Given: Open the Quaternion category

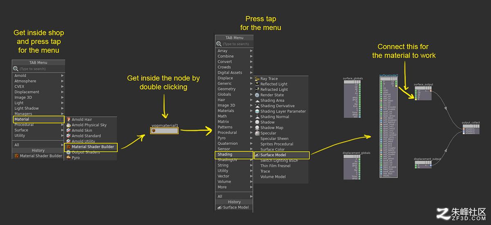Looking at the screenshot, I should 234,144.
